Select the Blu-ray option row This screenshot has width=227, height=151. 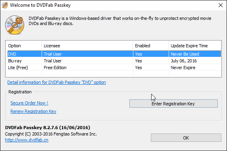coord(114,61)
